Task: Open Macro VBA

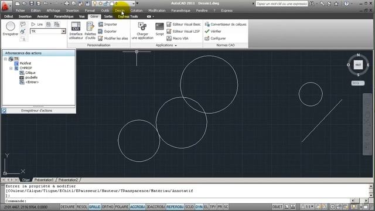Action: coord(177,38)
